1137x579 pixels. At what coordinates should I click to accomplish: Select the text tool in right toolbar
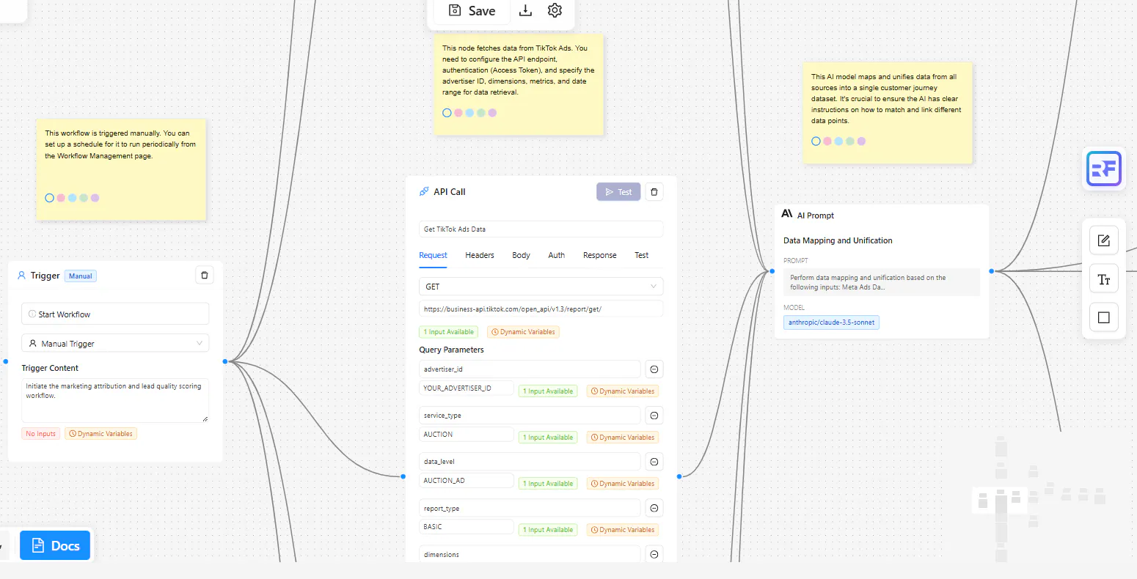(x=1103, y=279)
